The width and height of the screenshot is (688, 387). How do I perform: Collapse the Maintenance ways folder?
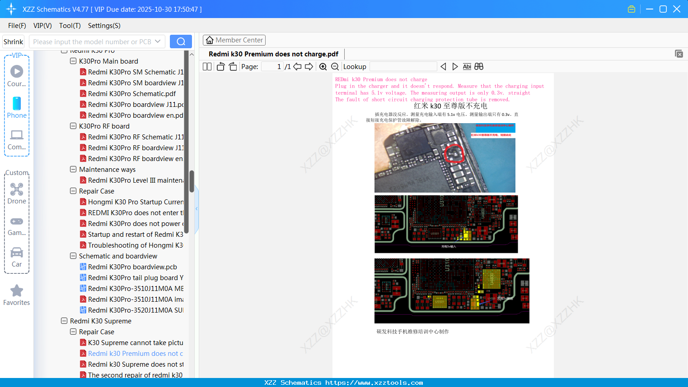(73, 169)
